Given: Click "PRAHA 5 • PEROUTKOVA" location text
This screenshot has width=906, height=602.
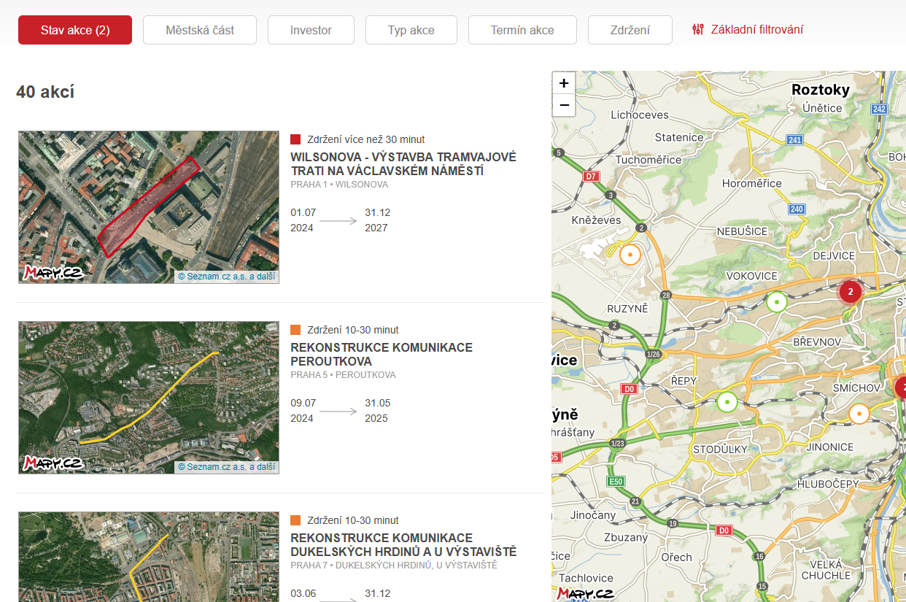Looking at the screenshot, I should [x=343, y=375].
